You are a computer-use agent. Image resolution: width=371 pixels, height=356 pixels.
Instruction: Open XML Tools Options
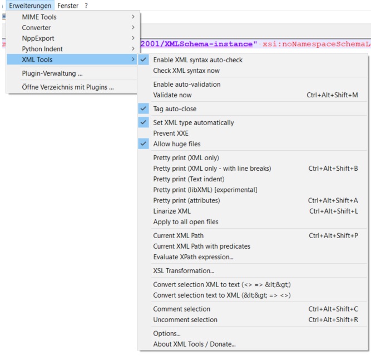[253, 334]
